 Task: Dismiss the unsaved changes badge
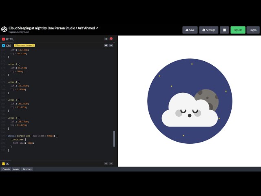(x=33, y=45)
